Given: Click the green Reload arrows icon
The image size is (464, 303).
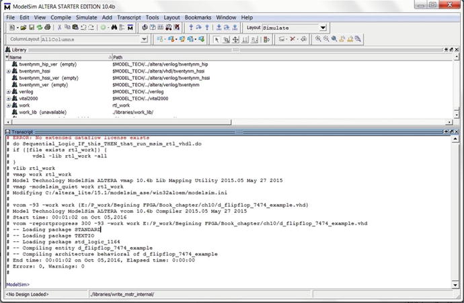Looking at the screenshot, I should pyautogui.click(x=40, y=28).
